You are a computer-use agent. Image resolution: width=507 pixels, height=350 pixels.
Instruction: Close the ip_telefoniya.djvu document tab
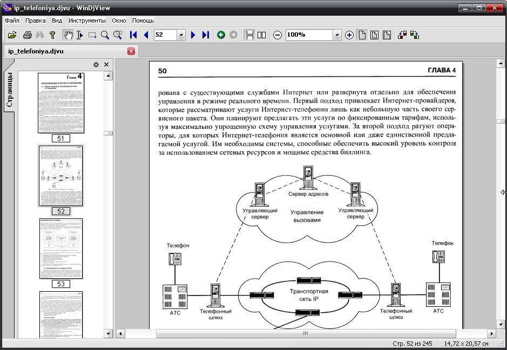point(131,51)
